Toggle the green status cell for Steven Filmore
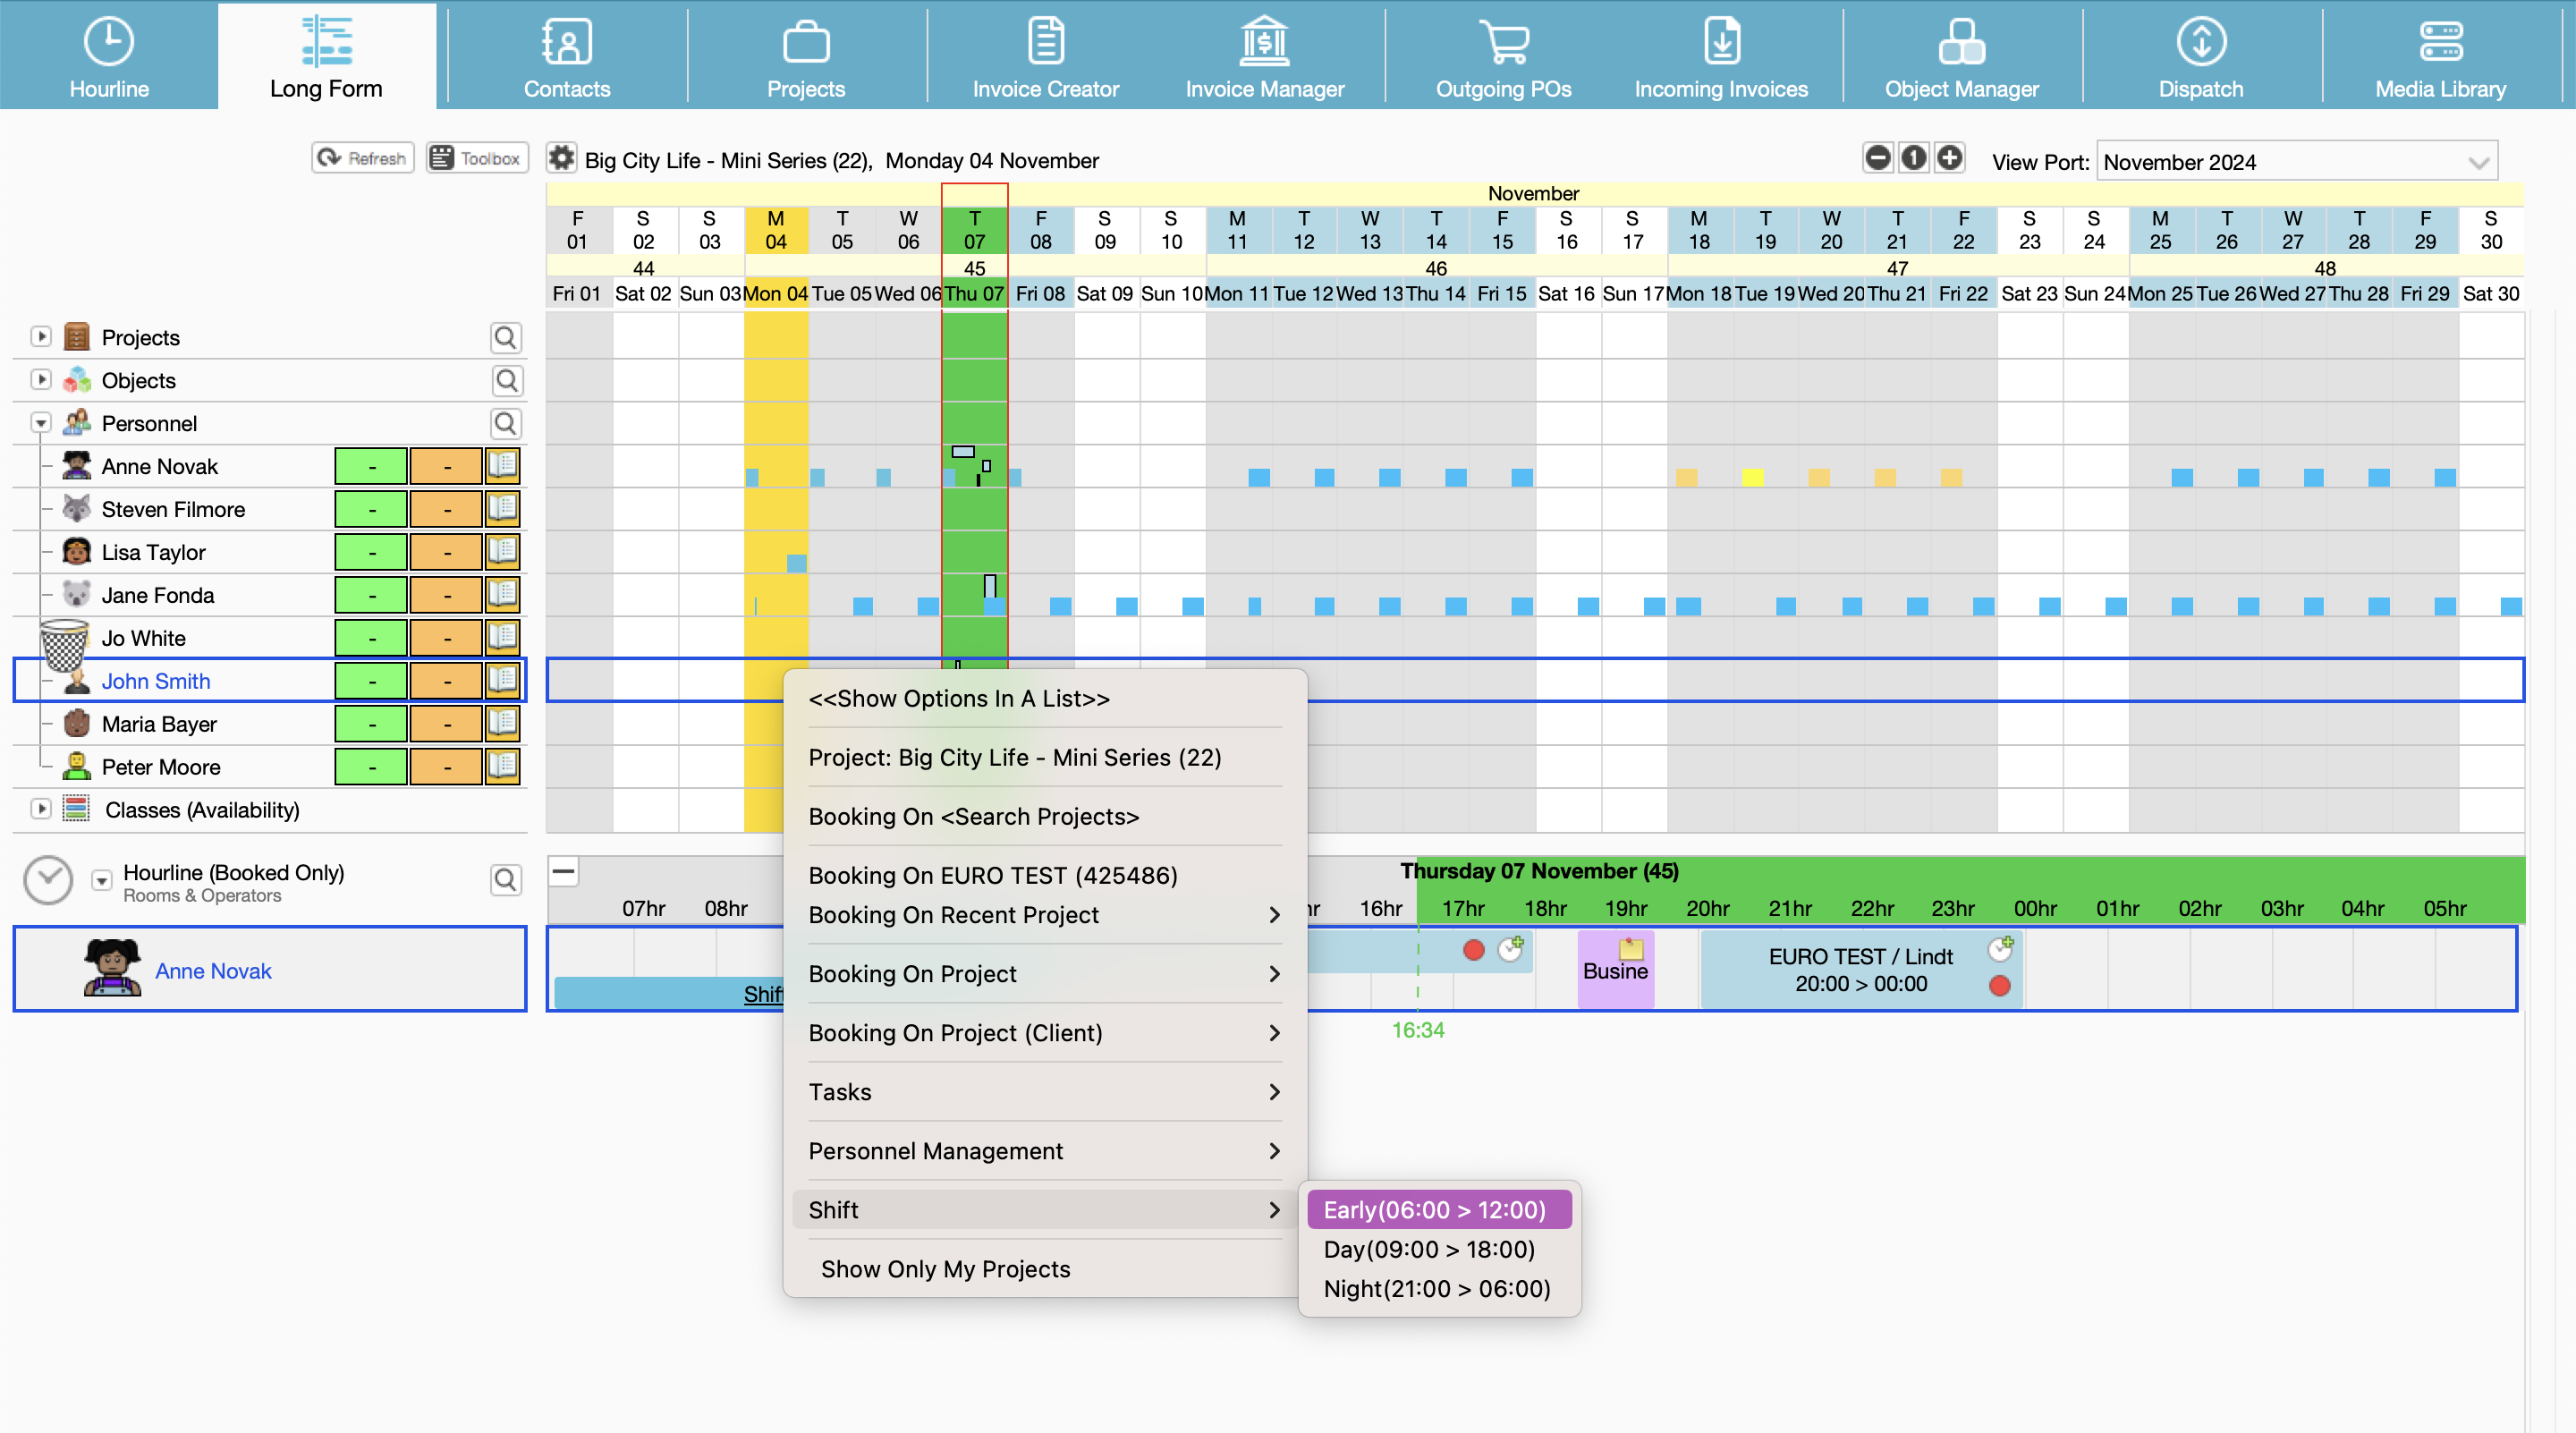This screenshot has width=2576, height=1433. coord(371,509)
